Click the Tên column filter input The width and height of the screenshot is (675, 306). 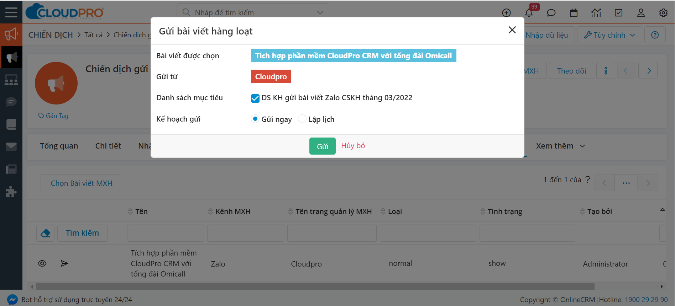pyautogui.click(x=166, y=233)
